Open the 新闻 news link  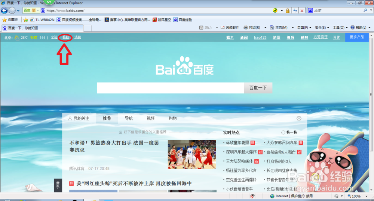(x=244, y=38)
